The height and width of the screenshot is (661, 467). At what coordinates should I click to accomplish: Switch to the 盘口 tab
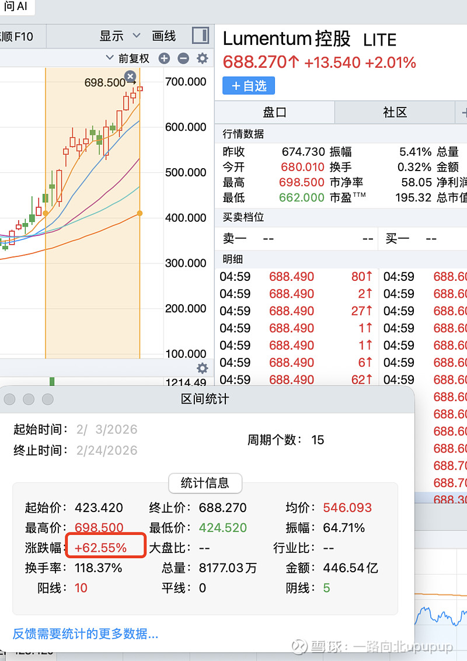click(x=275, y=112)
